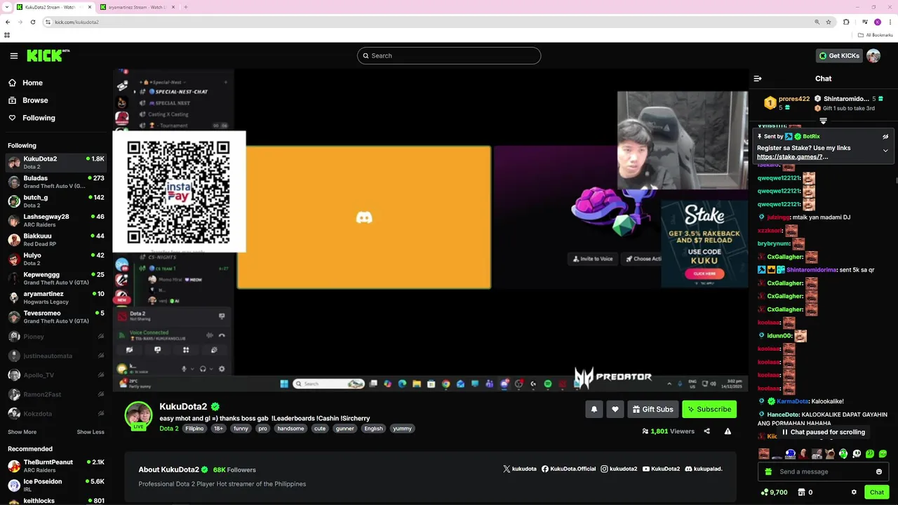Image resolution: width=898 pixels, height=505 pixels.
Task: Click Chat paused for scrolling banner
Action: [x=824, y=432]
